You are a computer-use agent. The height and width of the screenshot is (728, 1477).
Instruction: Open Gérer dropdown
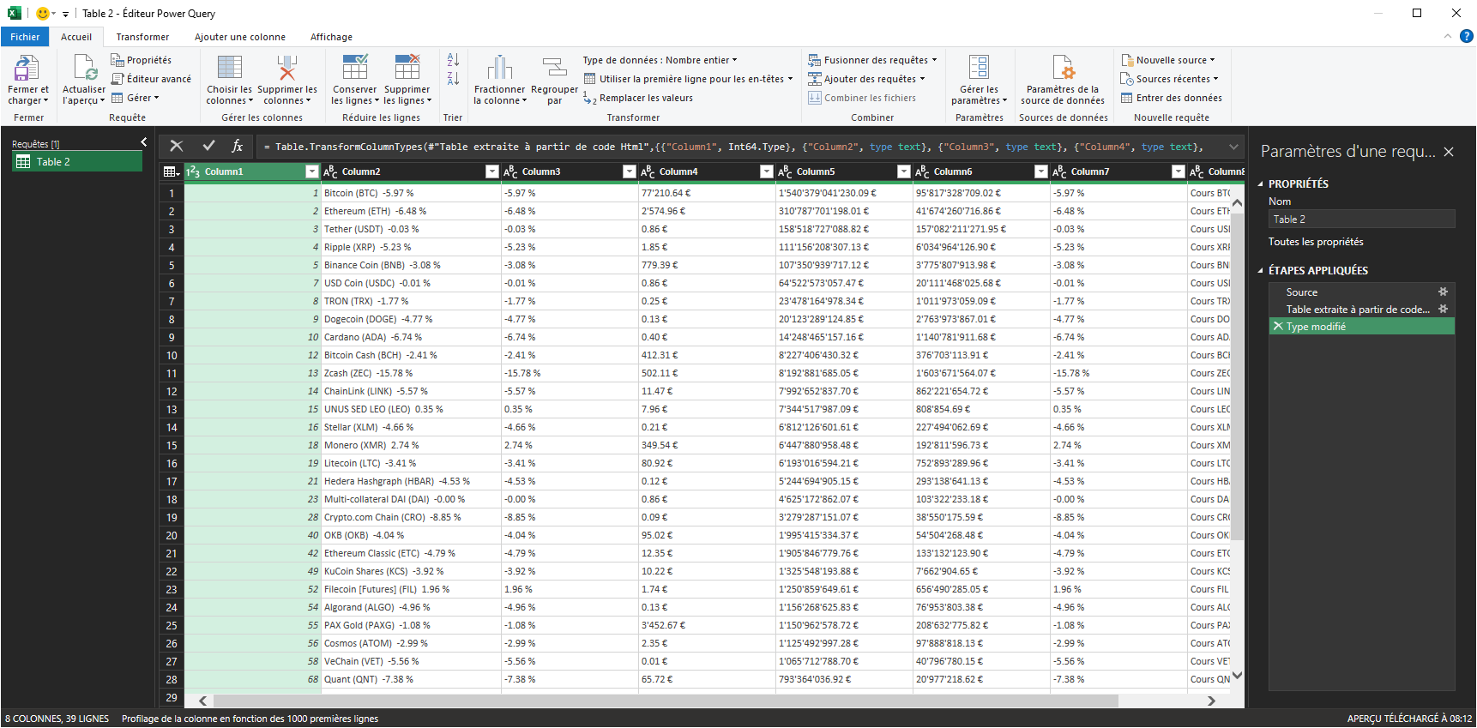[x=136, y=98]
